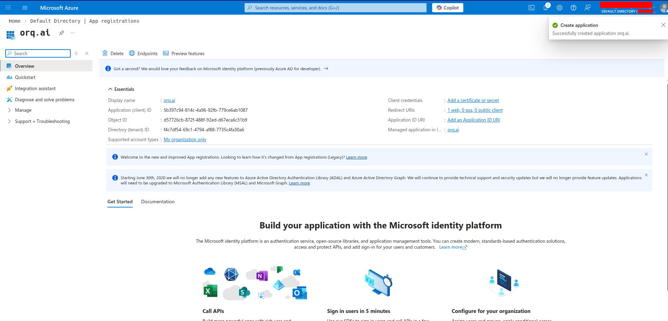The height and width of the screenshot is (321, 668).
Task: Open portal settings gear
Action: tap(559, 7)
